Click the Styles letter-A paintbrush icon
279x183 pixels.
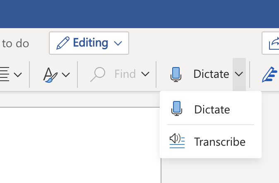(x=51, y=75)
